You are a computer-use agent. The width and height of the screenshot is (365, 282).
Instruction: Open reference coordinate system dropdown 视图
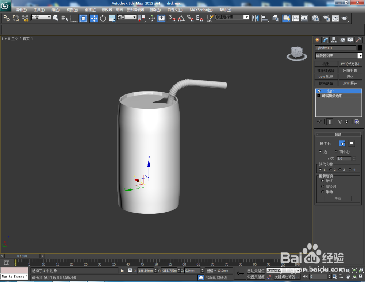click(127, 17)
